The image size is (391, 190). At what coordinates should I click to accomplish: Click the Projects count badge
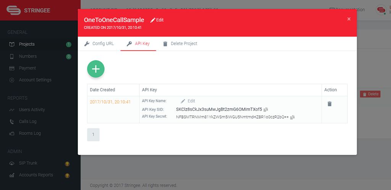69,44
